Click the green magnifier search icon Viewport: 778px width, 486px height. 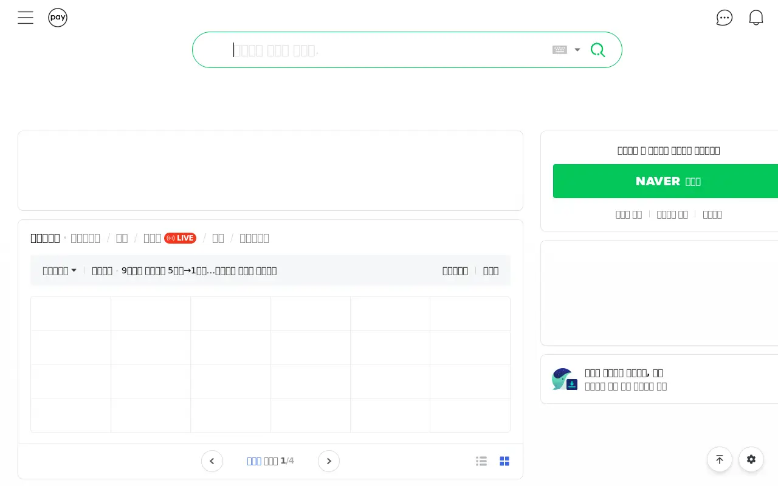(x=598, y=50)
